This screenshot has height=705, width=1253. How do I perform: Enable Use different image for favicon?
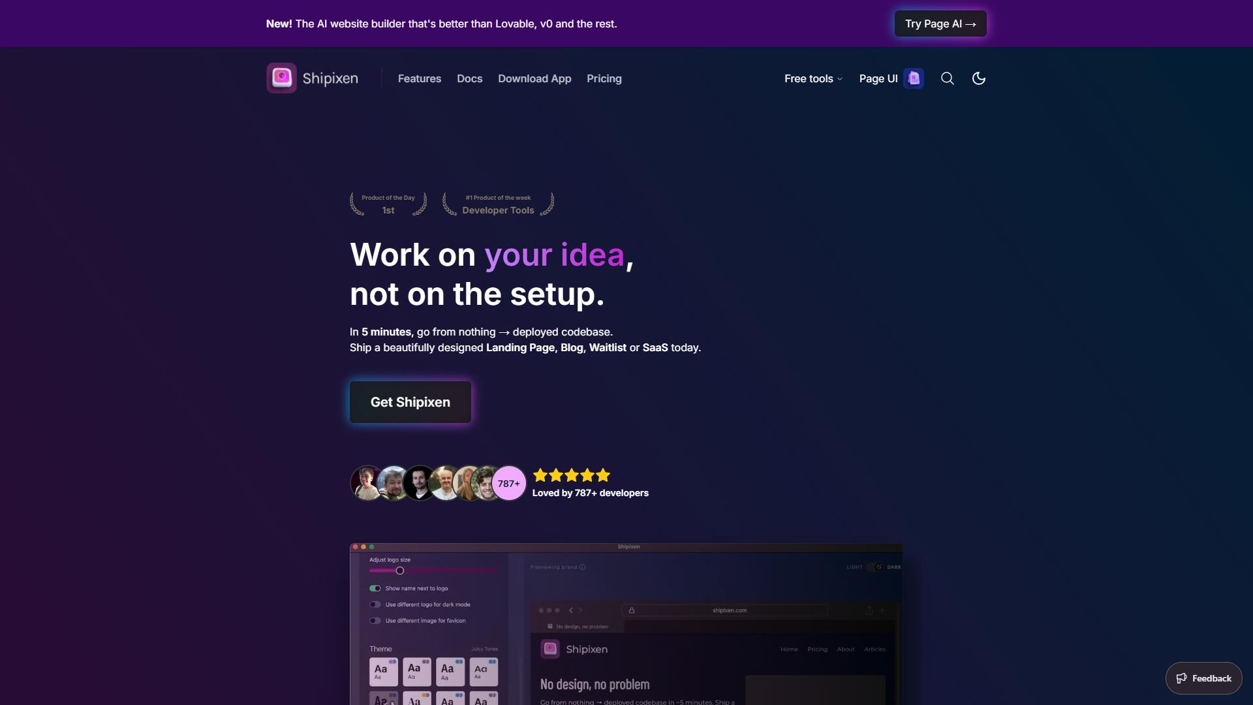tap(375, 621)
